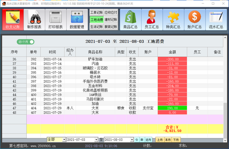
Task: Open 制作报表 binoculars icon
Action: 34,19
